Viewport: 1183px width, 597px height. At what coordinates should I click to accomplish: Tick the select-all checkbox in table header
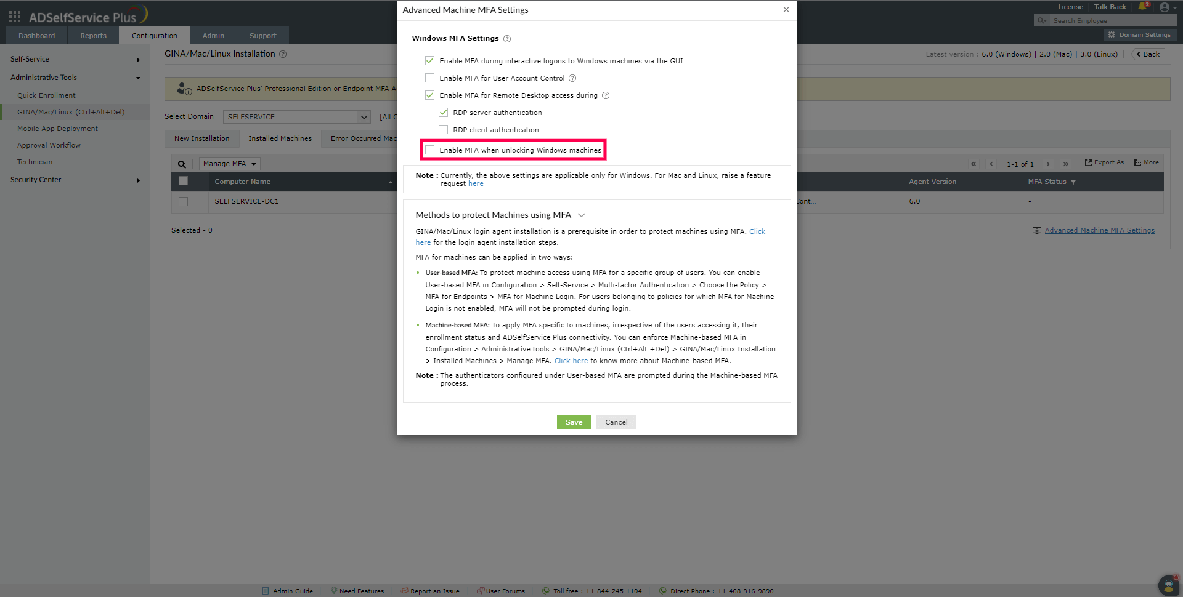pos(184,181)
